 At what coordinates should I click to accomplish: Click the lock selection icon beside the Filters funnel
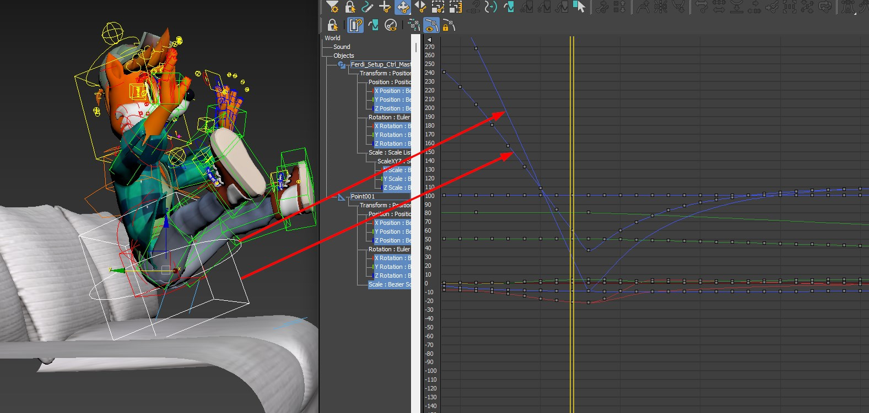(350, 7)
